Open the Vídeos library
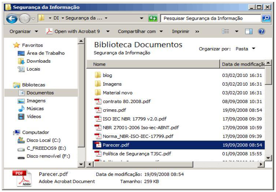276x192 pixels. pos(30,117)
